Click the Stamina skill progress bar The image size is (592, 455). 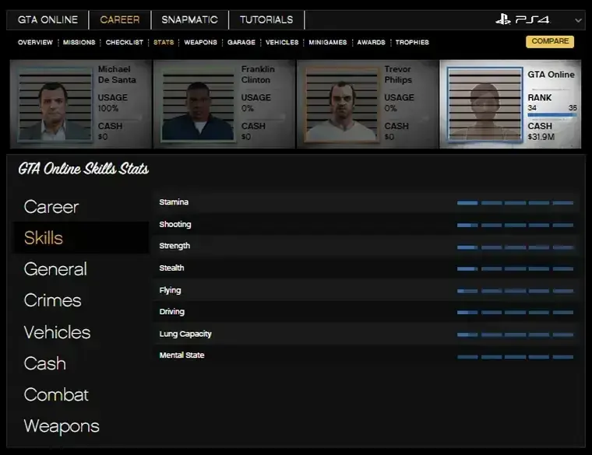tap(515, 203)
